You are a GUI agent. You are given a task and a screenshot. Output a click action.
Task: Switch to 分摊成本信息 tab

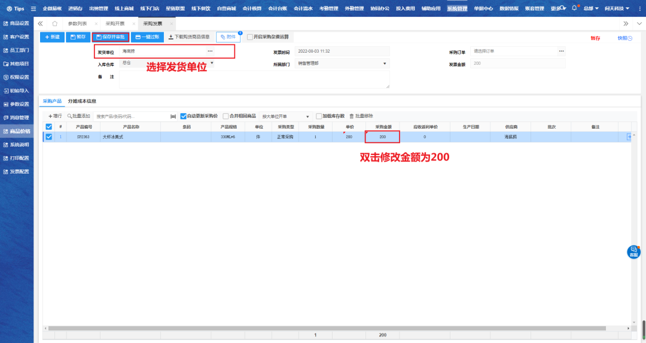[82, 101]
